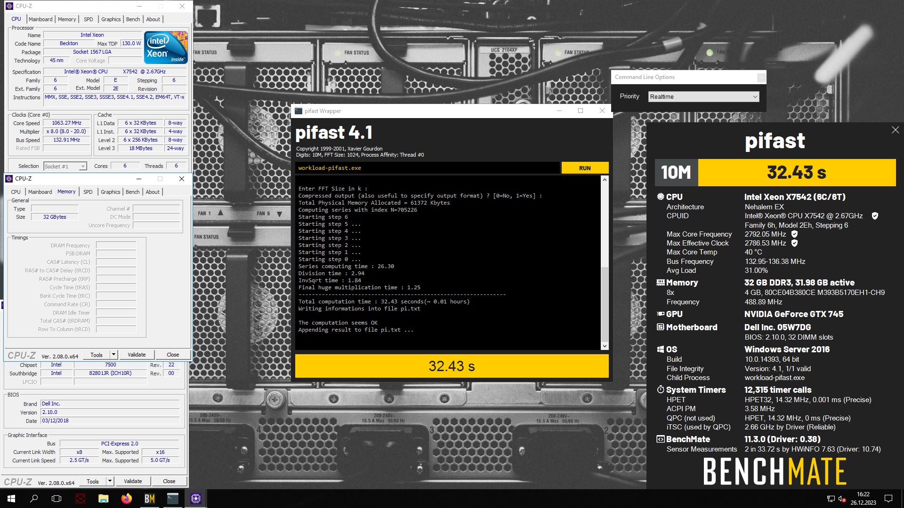This screenshot has width=904, height=508.
Task: Switch to CPU-Z taskbar icon
Action: pyautogui.click(x=196, y=499)
